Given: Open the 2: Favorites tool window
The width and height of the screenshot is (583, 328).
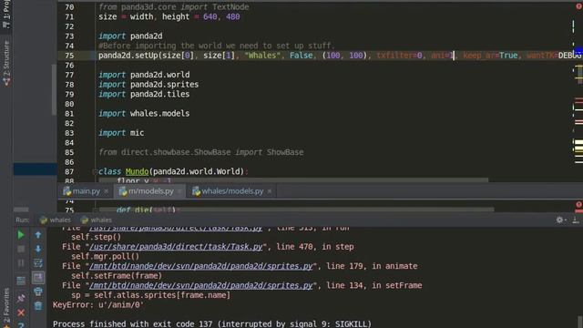Looking at the screenshot, I should [6, 308].
